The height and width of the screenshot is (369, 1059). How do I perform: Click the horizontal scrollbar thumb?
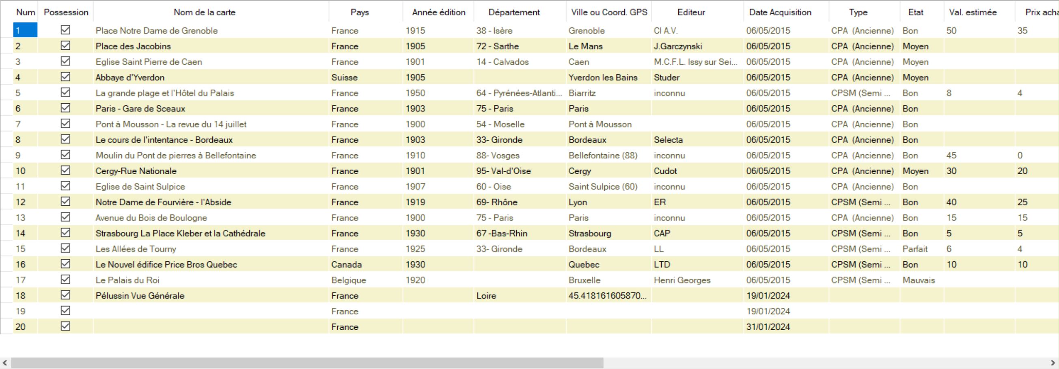coord(307,363)
